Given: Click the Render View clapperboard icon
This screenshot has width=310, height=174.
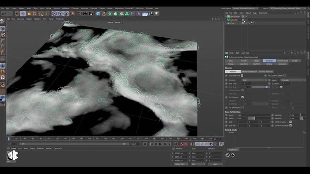Looking at the screenshot, I should point(79,14).
